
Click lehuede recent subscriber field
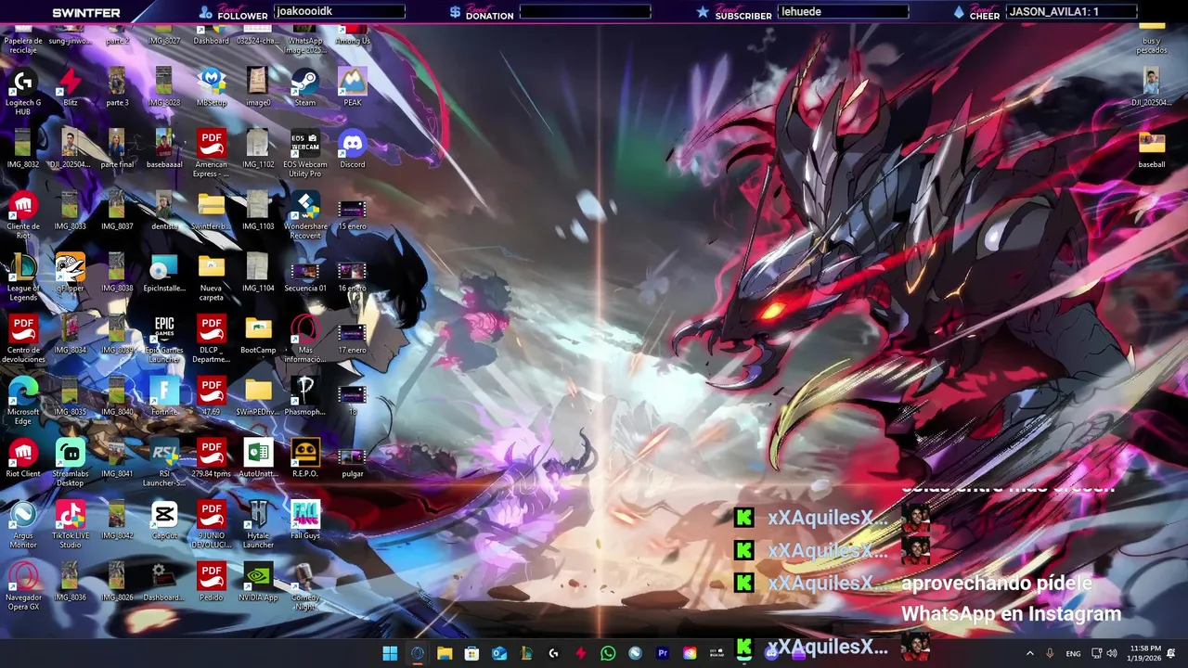tap(843, 11)
